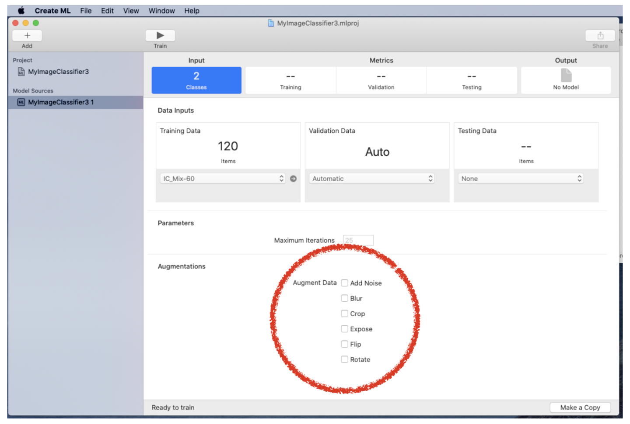Image resolution: width=630 pixels, height=424 pixels.
Task: Toggle the Blur checkbox
Action: 345,298
